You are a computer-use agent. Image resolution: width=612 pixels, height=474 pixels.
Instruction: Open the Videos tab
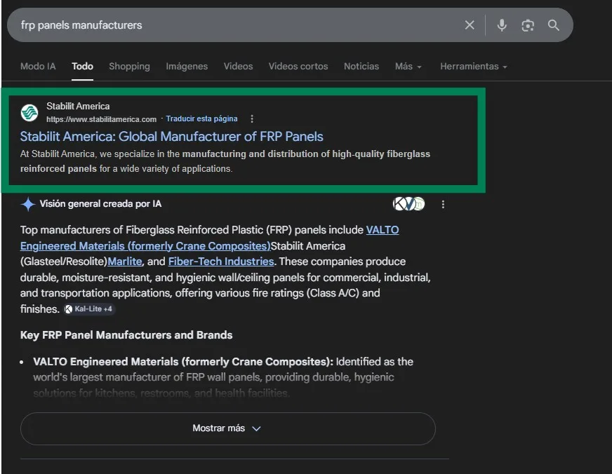point(238,67)
